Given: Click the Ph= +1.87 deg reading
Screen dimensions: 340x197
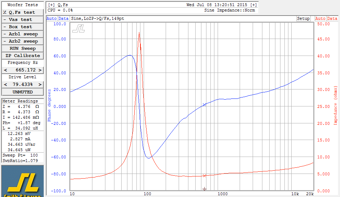Looking at the screenshot, I should point(21,123).
